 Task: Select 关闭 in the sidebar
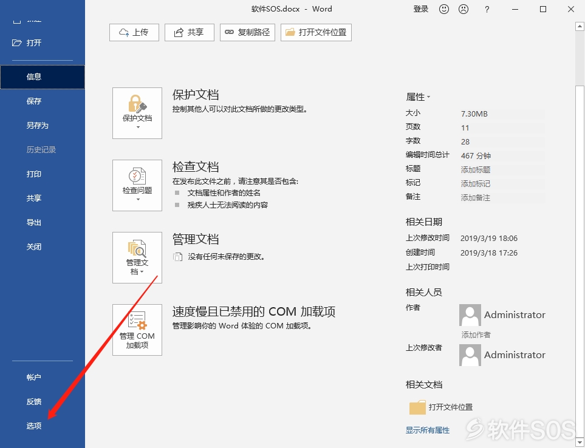pos(43,246)
